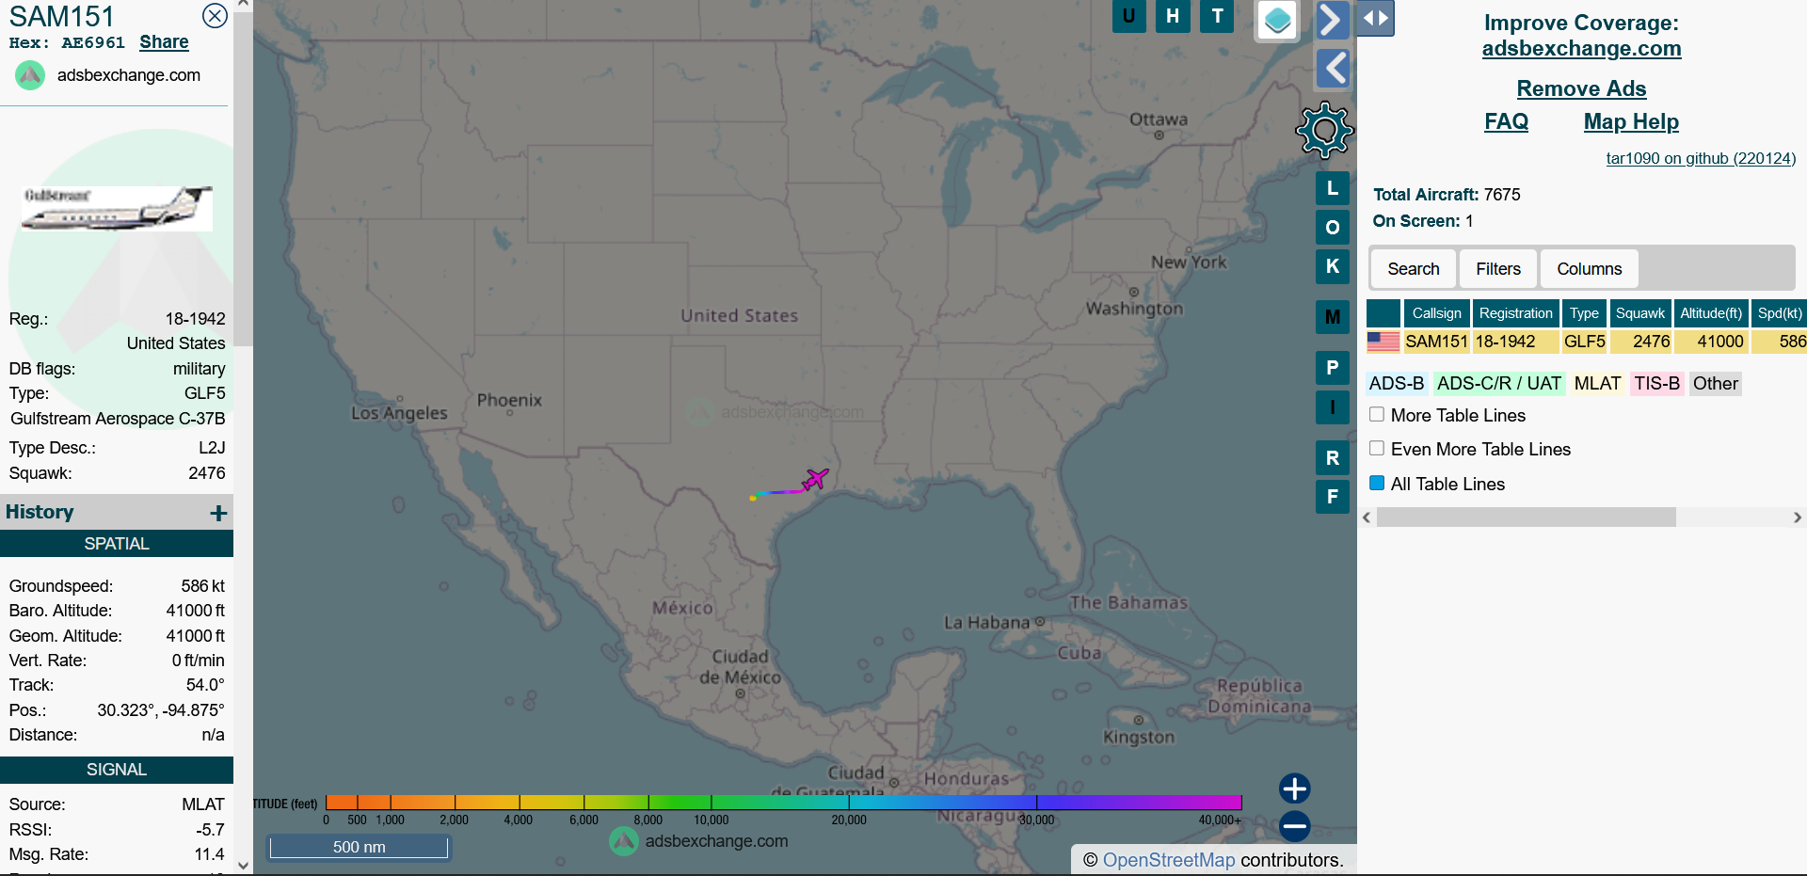Open the Columns tab
This screenshot has width=1807, height=876.
coord(1589,269)
